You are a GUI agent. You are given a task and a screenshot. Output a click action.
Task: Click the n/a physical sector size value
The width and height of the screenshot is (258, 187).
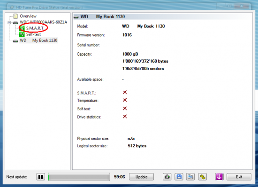point(131,138)
